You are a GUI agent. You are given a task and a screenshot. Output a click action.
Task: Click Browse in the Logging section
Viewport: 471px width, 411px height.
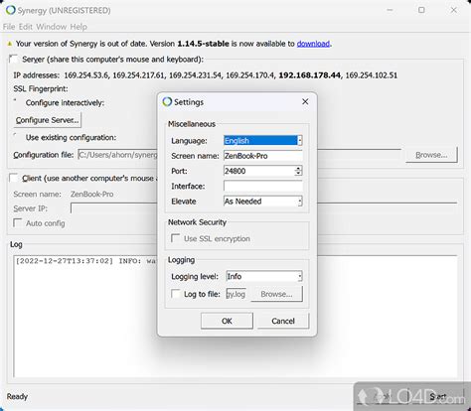276,294
